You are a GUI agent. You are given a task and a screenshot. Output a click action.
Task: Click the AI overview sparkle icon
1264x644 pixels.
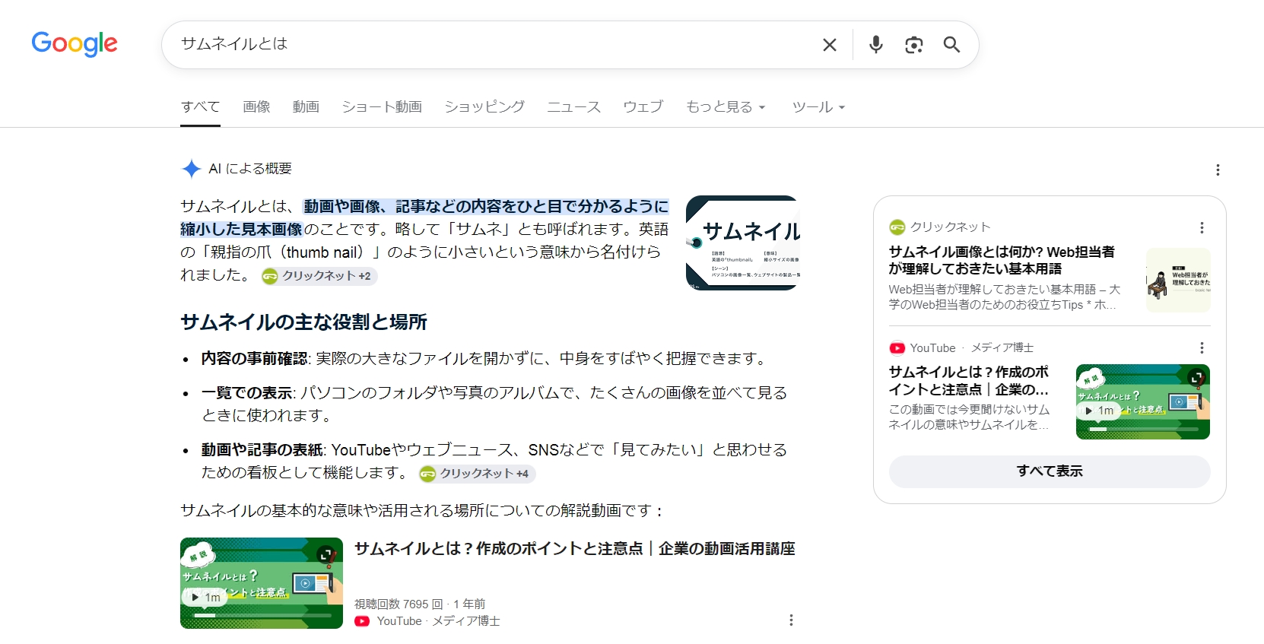tap(192, 169)
